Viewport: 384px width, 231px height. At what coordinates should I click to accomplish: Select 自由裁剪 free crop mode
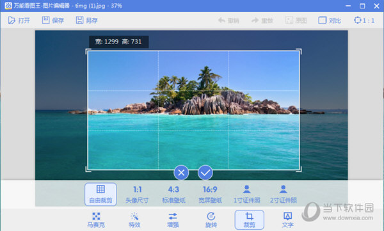click(x=100, y=195)
